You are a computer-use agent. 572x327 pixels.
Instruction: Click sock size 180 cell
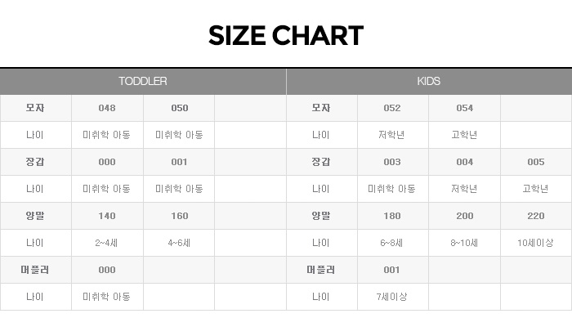392,216
